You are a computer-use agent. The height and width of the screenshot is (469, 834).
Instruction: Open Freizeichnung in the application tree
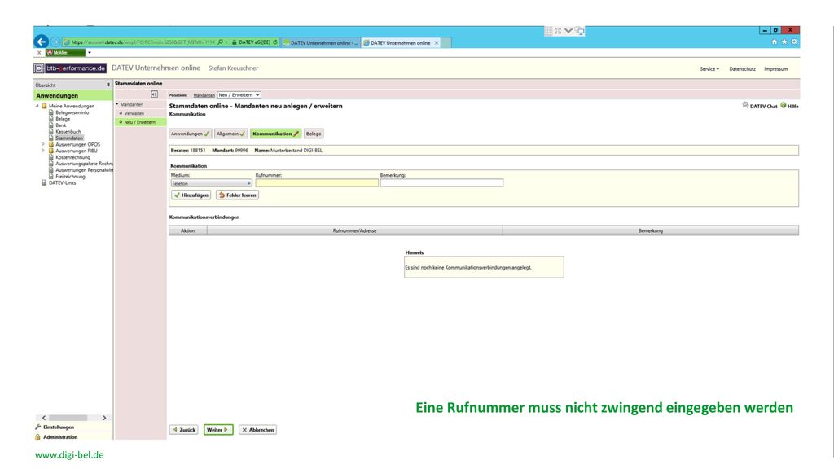click(70, 177)
